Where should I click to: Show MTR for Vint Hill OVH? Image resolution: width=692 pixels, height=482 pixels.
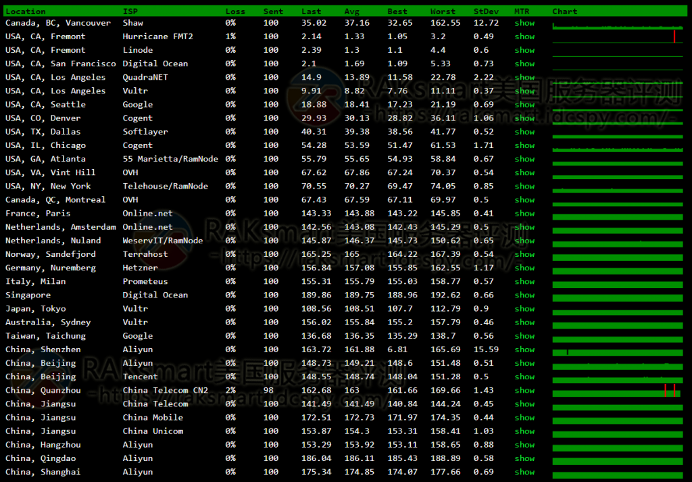tap(524, 172)
